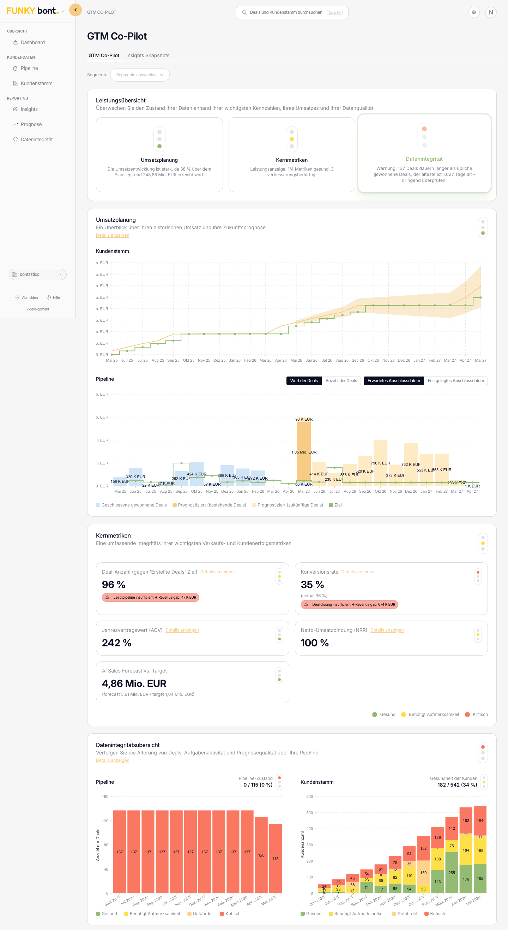Click traffic light in Kernmetriken overview card

point(292,139)
